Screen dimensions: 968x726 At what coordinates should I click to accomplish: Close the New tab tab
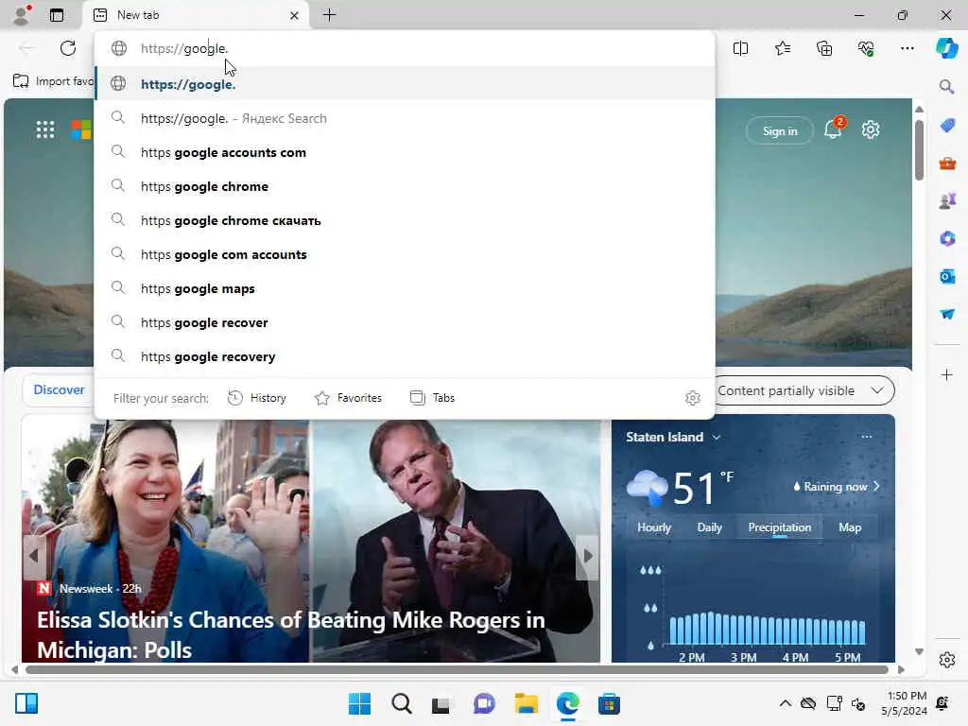click(x=295, y=15)
